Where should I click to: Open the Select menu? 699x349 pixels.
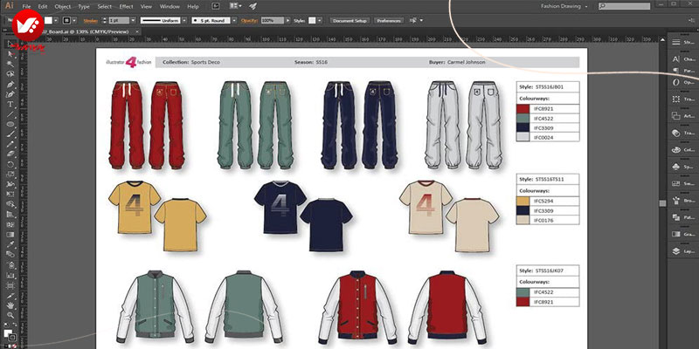(105, 7)
